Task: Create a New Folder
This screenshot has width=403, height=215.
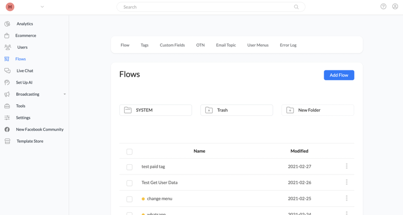Action: tap(317, 110)
